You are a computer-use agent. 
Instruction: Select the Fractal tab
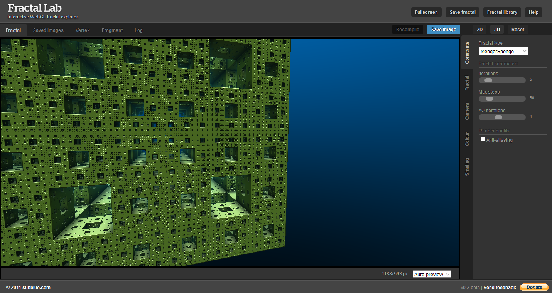[x=14, y=30]
